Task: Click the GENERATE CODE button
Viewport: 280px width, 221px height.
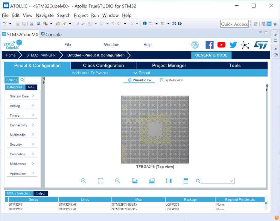Action: point(211,55)
